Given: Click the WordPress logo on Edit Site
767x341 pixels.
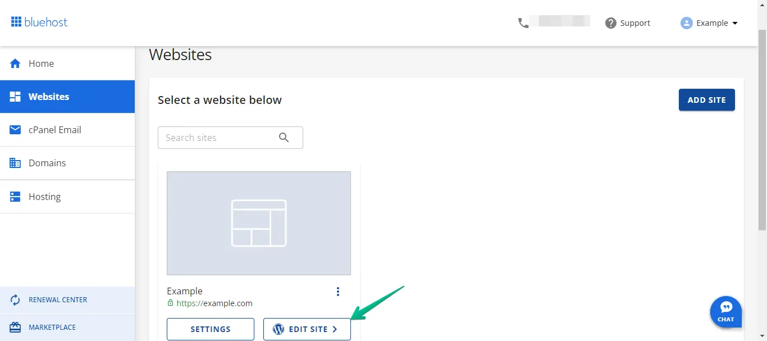Looking at the screenshot, I should pos(278,329).
